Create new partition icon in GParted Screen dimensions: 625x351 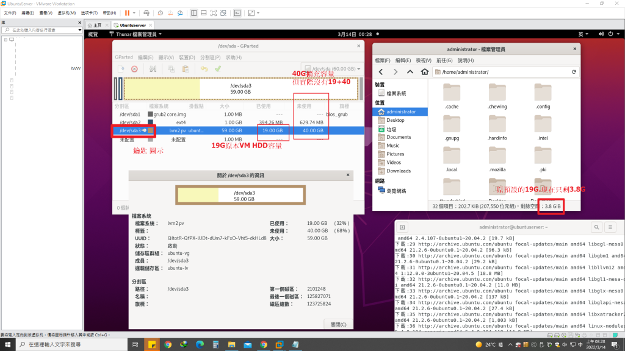click(121, 69)
